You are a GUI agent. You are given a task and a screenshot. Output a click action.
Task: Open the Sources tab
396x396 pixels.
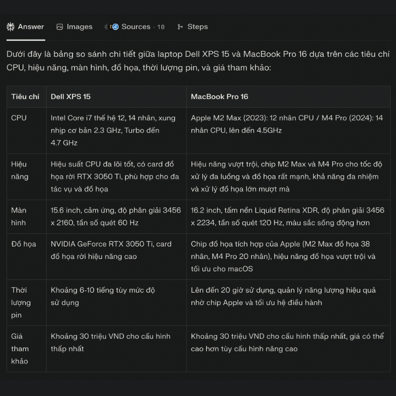(x=136, y=27)
